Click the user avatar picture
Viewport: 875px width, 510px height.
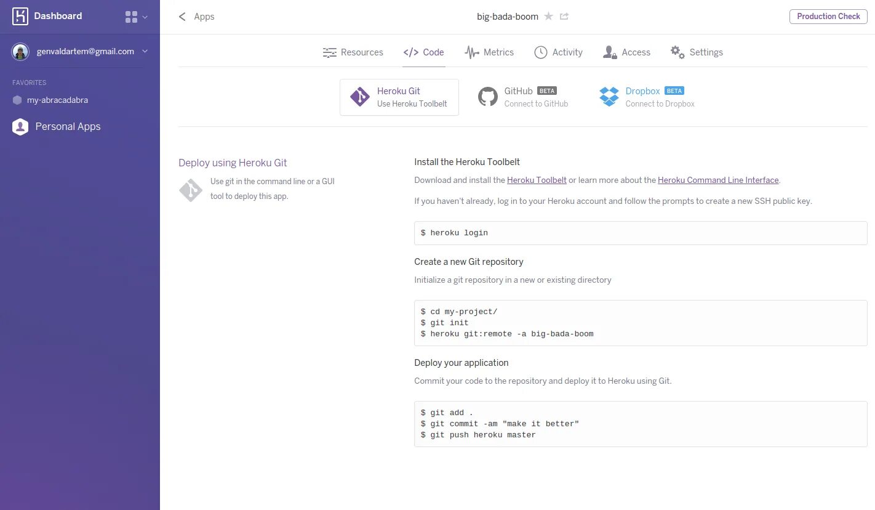pyautogui.click(x=20, y=52)
